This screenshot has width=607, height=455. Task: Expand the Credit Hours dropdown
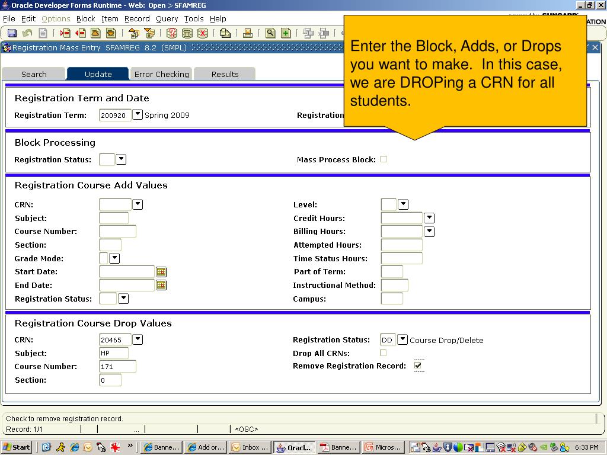(429, 218)
